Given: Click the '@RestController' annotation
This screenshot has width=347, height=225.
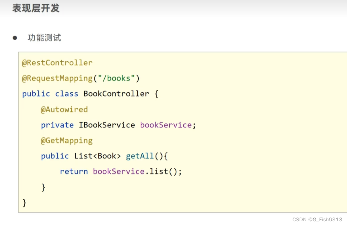Looking at the screenshot, I should click(x=57, y=63).
